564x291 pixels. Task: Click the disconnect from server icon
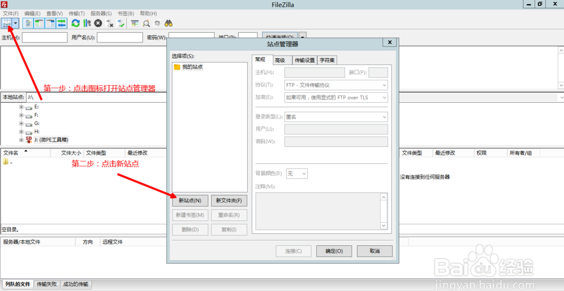(x=110, y=23)
